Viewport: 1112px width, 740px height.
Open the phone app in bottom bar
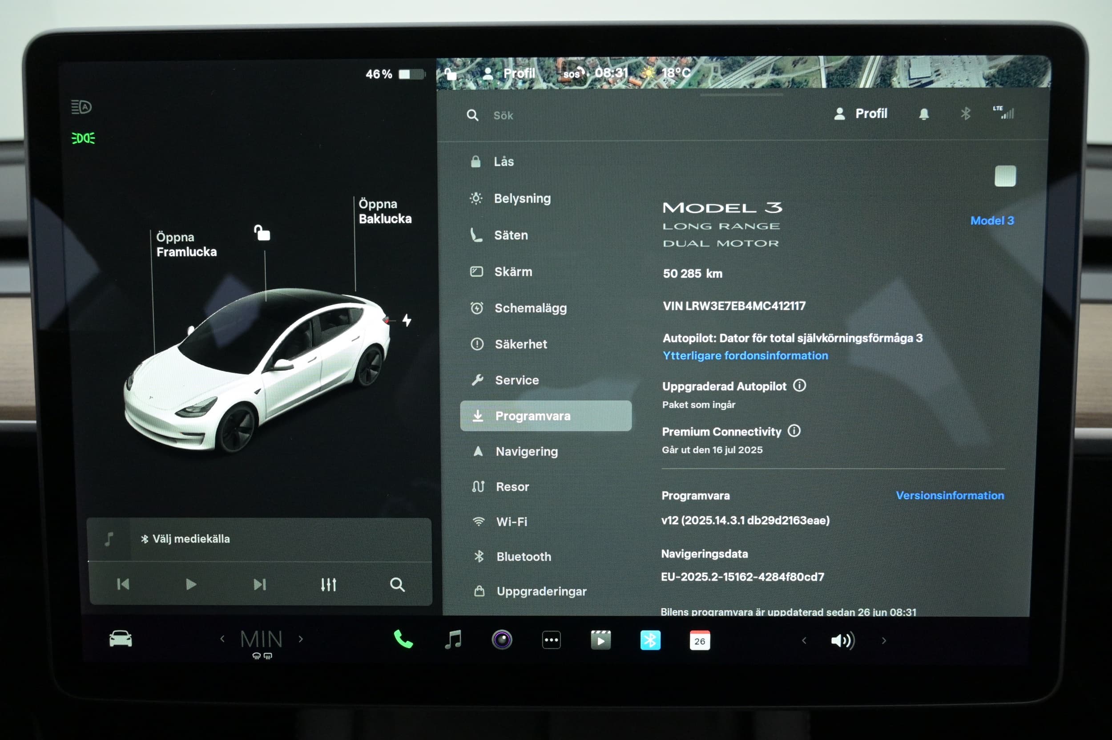click(403, 639)
